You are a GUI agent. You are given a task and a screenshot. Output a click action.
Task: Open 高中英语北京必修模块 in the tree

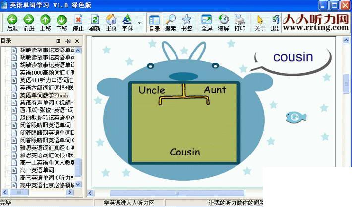(47, 185)
